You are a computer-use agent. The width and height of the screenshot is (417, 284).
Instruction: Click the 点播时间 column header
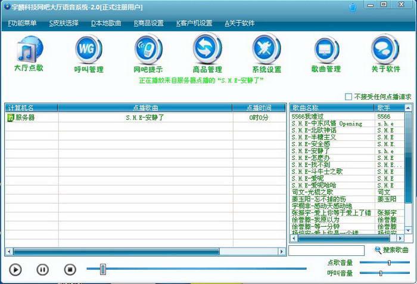tap(259, 107)
